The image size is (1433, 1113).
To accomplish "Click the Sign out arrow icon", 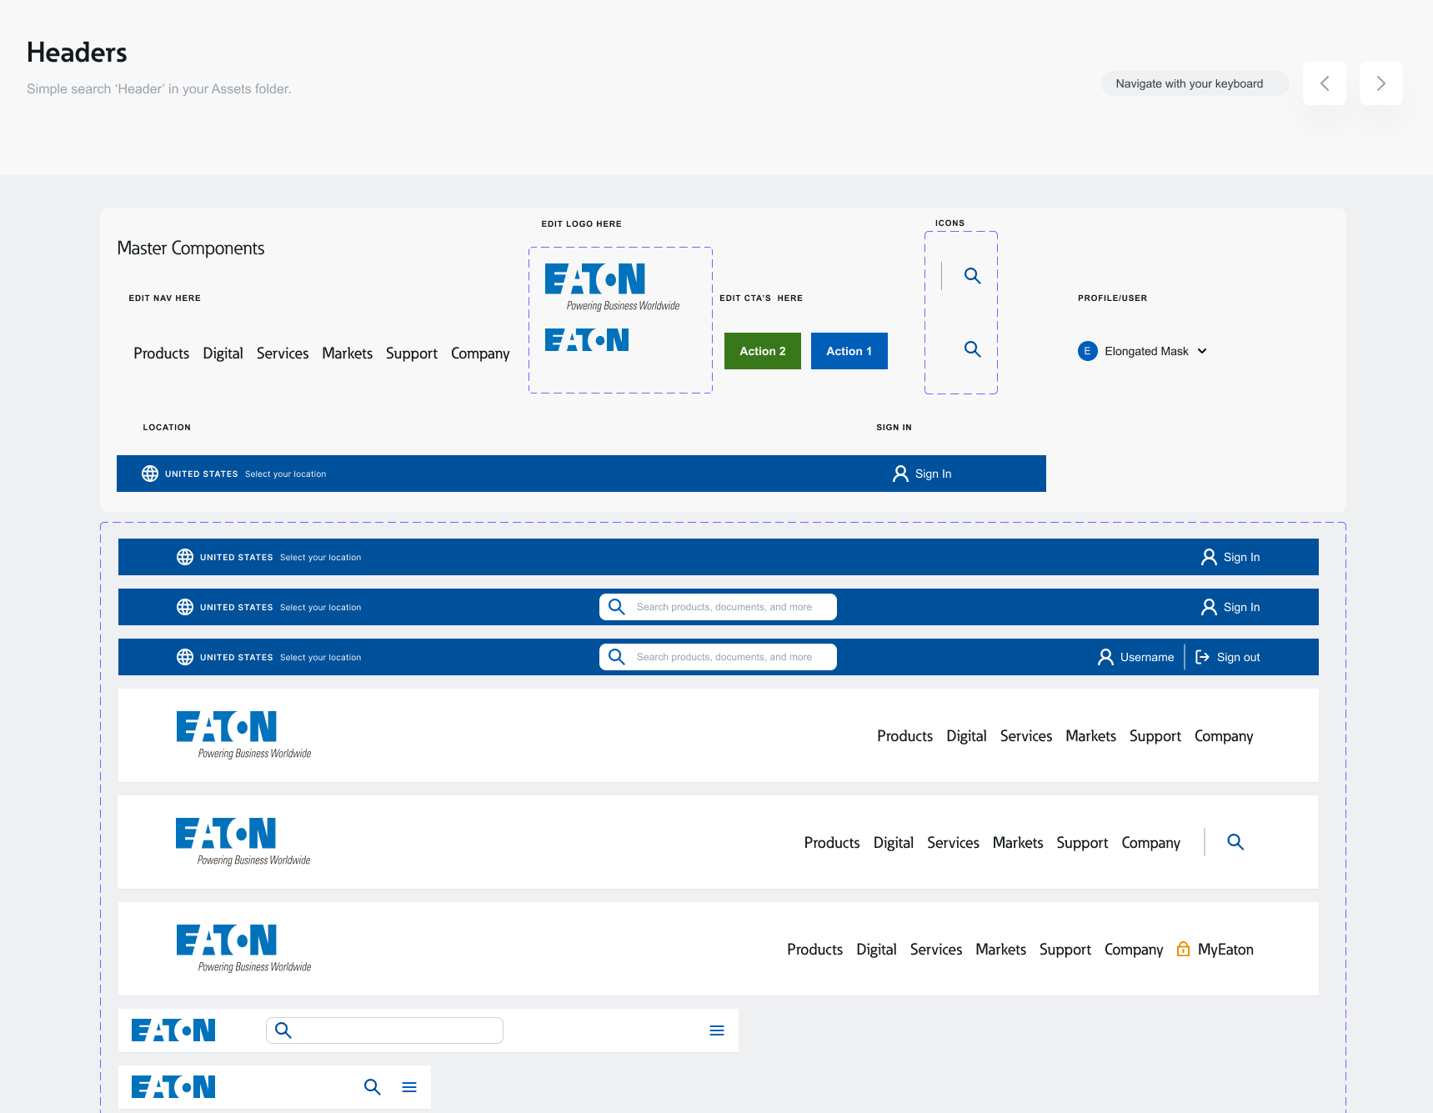I will point(1202,657).
